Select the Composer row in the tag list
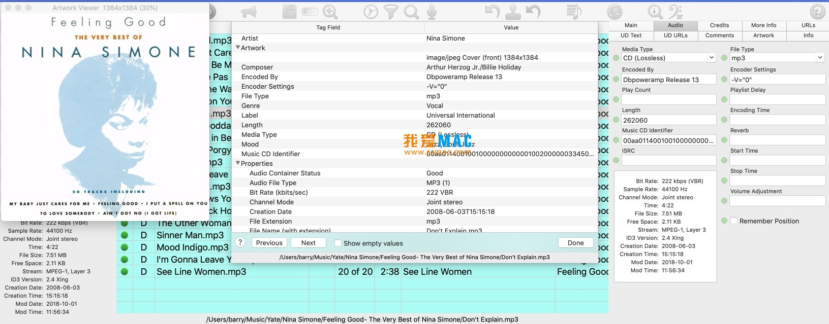Viewport: 829px width, 324px height. coord(414,67)
